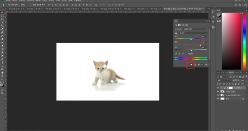Screen dimensions: 248x131
Task: Select the Zoom tool
Action: click(x=2, y=76)
